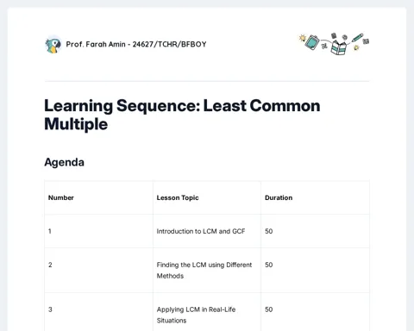
Task: Click the Lesson Topic column header
Action: (x=178, y=197)
